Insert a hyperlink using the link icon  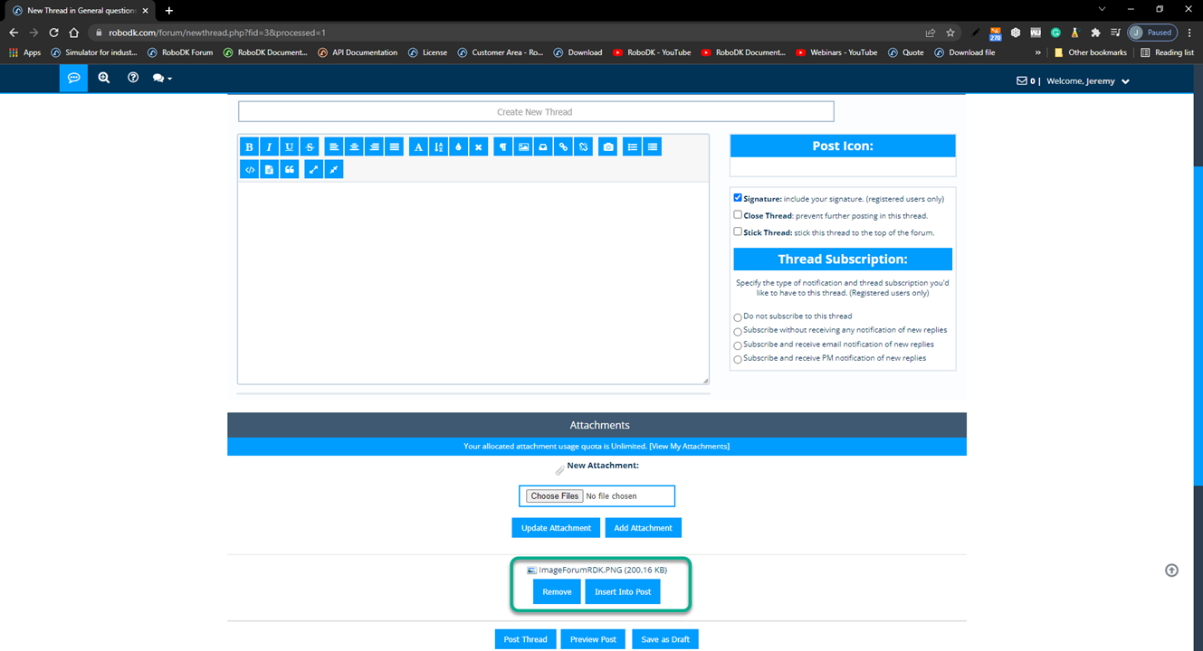563,147
